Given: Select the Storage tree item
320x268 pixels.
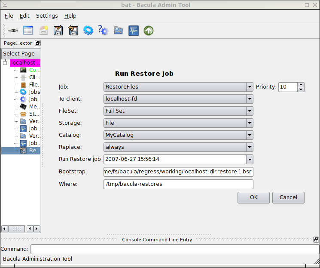Looking at the screenshot, I should click(30, 114).
